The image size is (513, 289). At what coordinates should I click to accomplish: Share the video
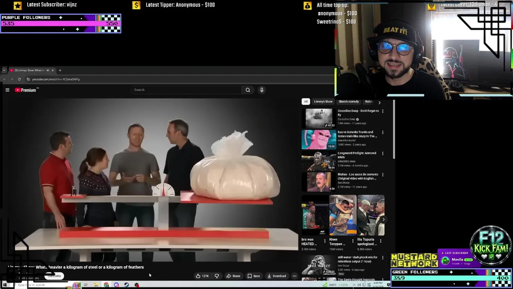(x=233, y=276)
